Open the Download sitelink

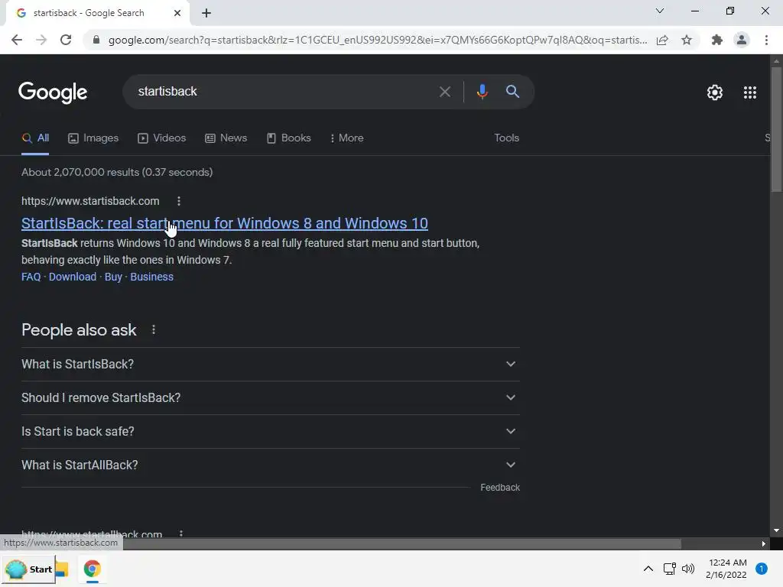click(x=73, y=277)
